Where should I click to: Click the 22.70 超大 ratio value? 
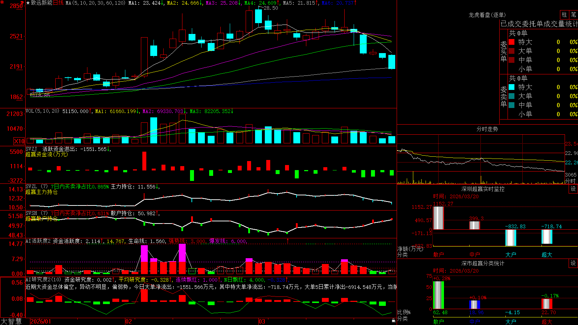pos(549,312)
